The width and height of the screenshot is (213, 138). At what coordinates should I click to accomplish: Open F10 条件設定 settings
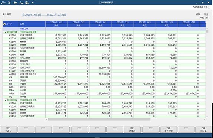tap(169, 130)
